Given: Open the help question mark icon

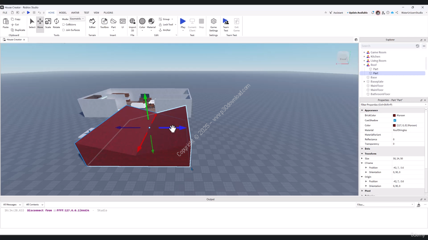Looking at the screenshot, I should 388,13.
